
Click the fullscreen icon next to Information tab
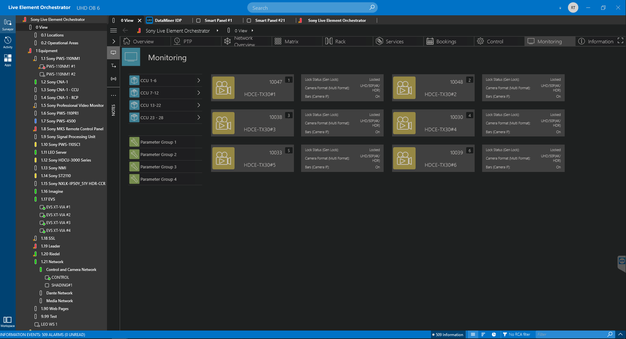(x=620, y=41)
